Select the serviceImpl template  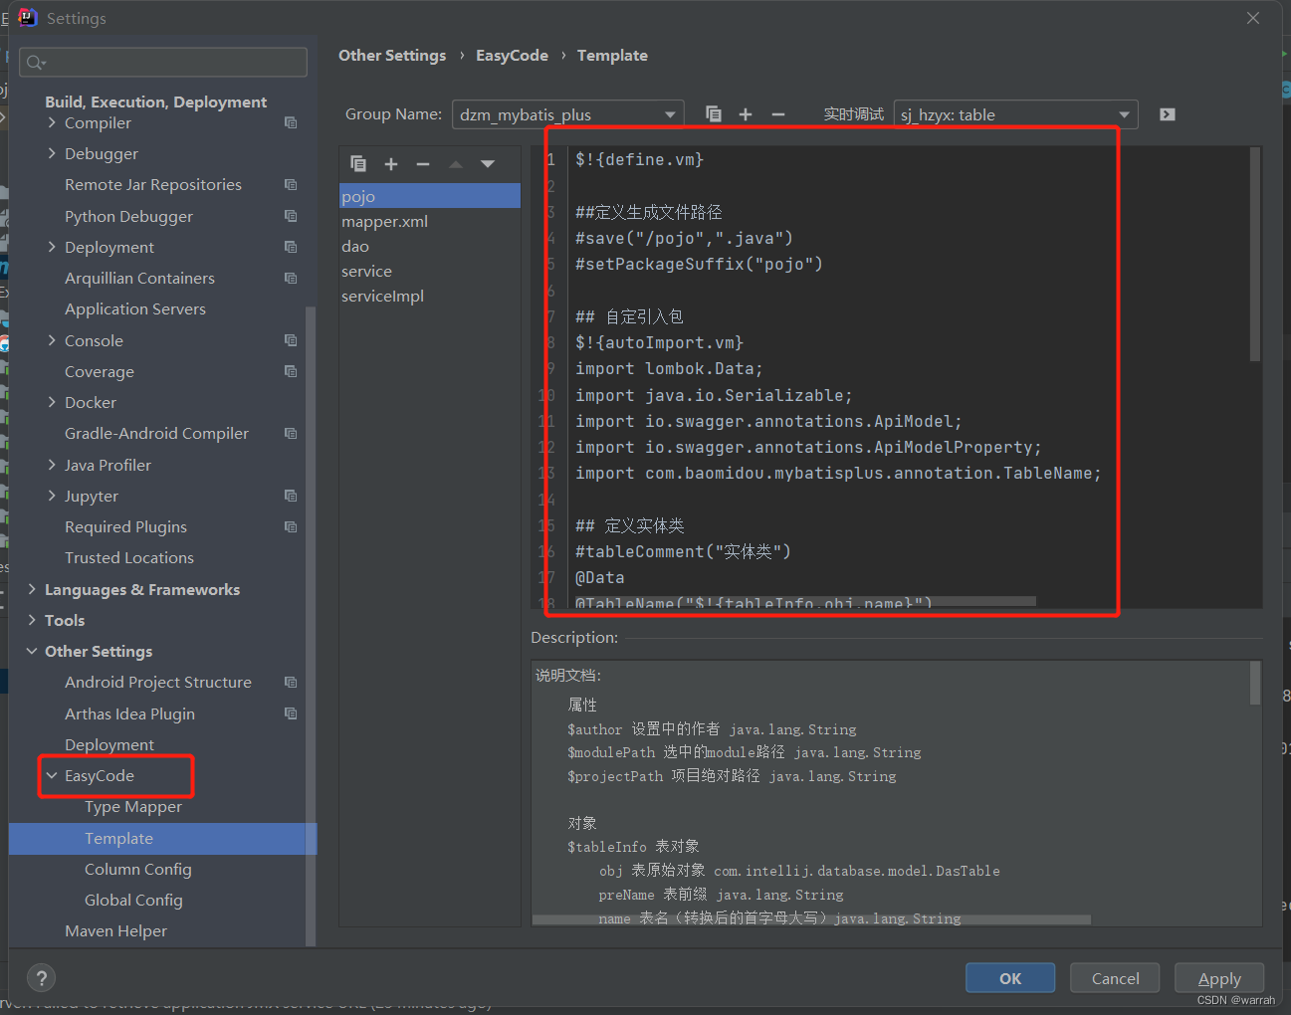pos(430,296)
